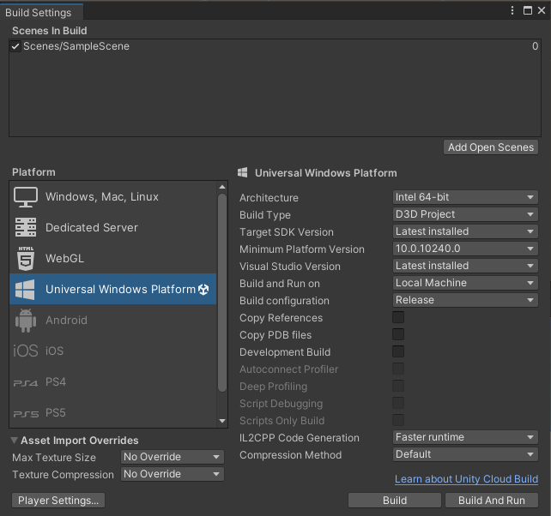
Task: Toggle the Script Debugging checkbox
Action: (x=398, y=404)
